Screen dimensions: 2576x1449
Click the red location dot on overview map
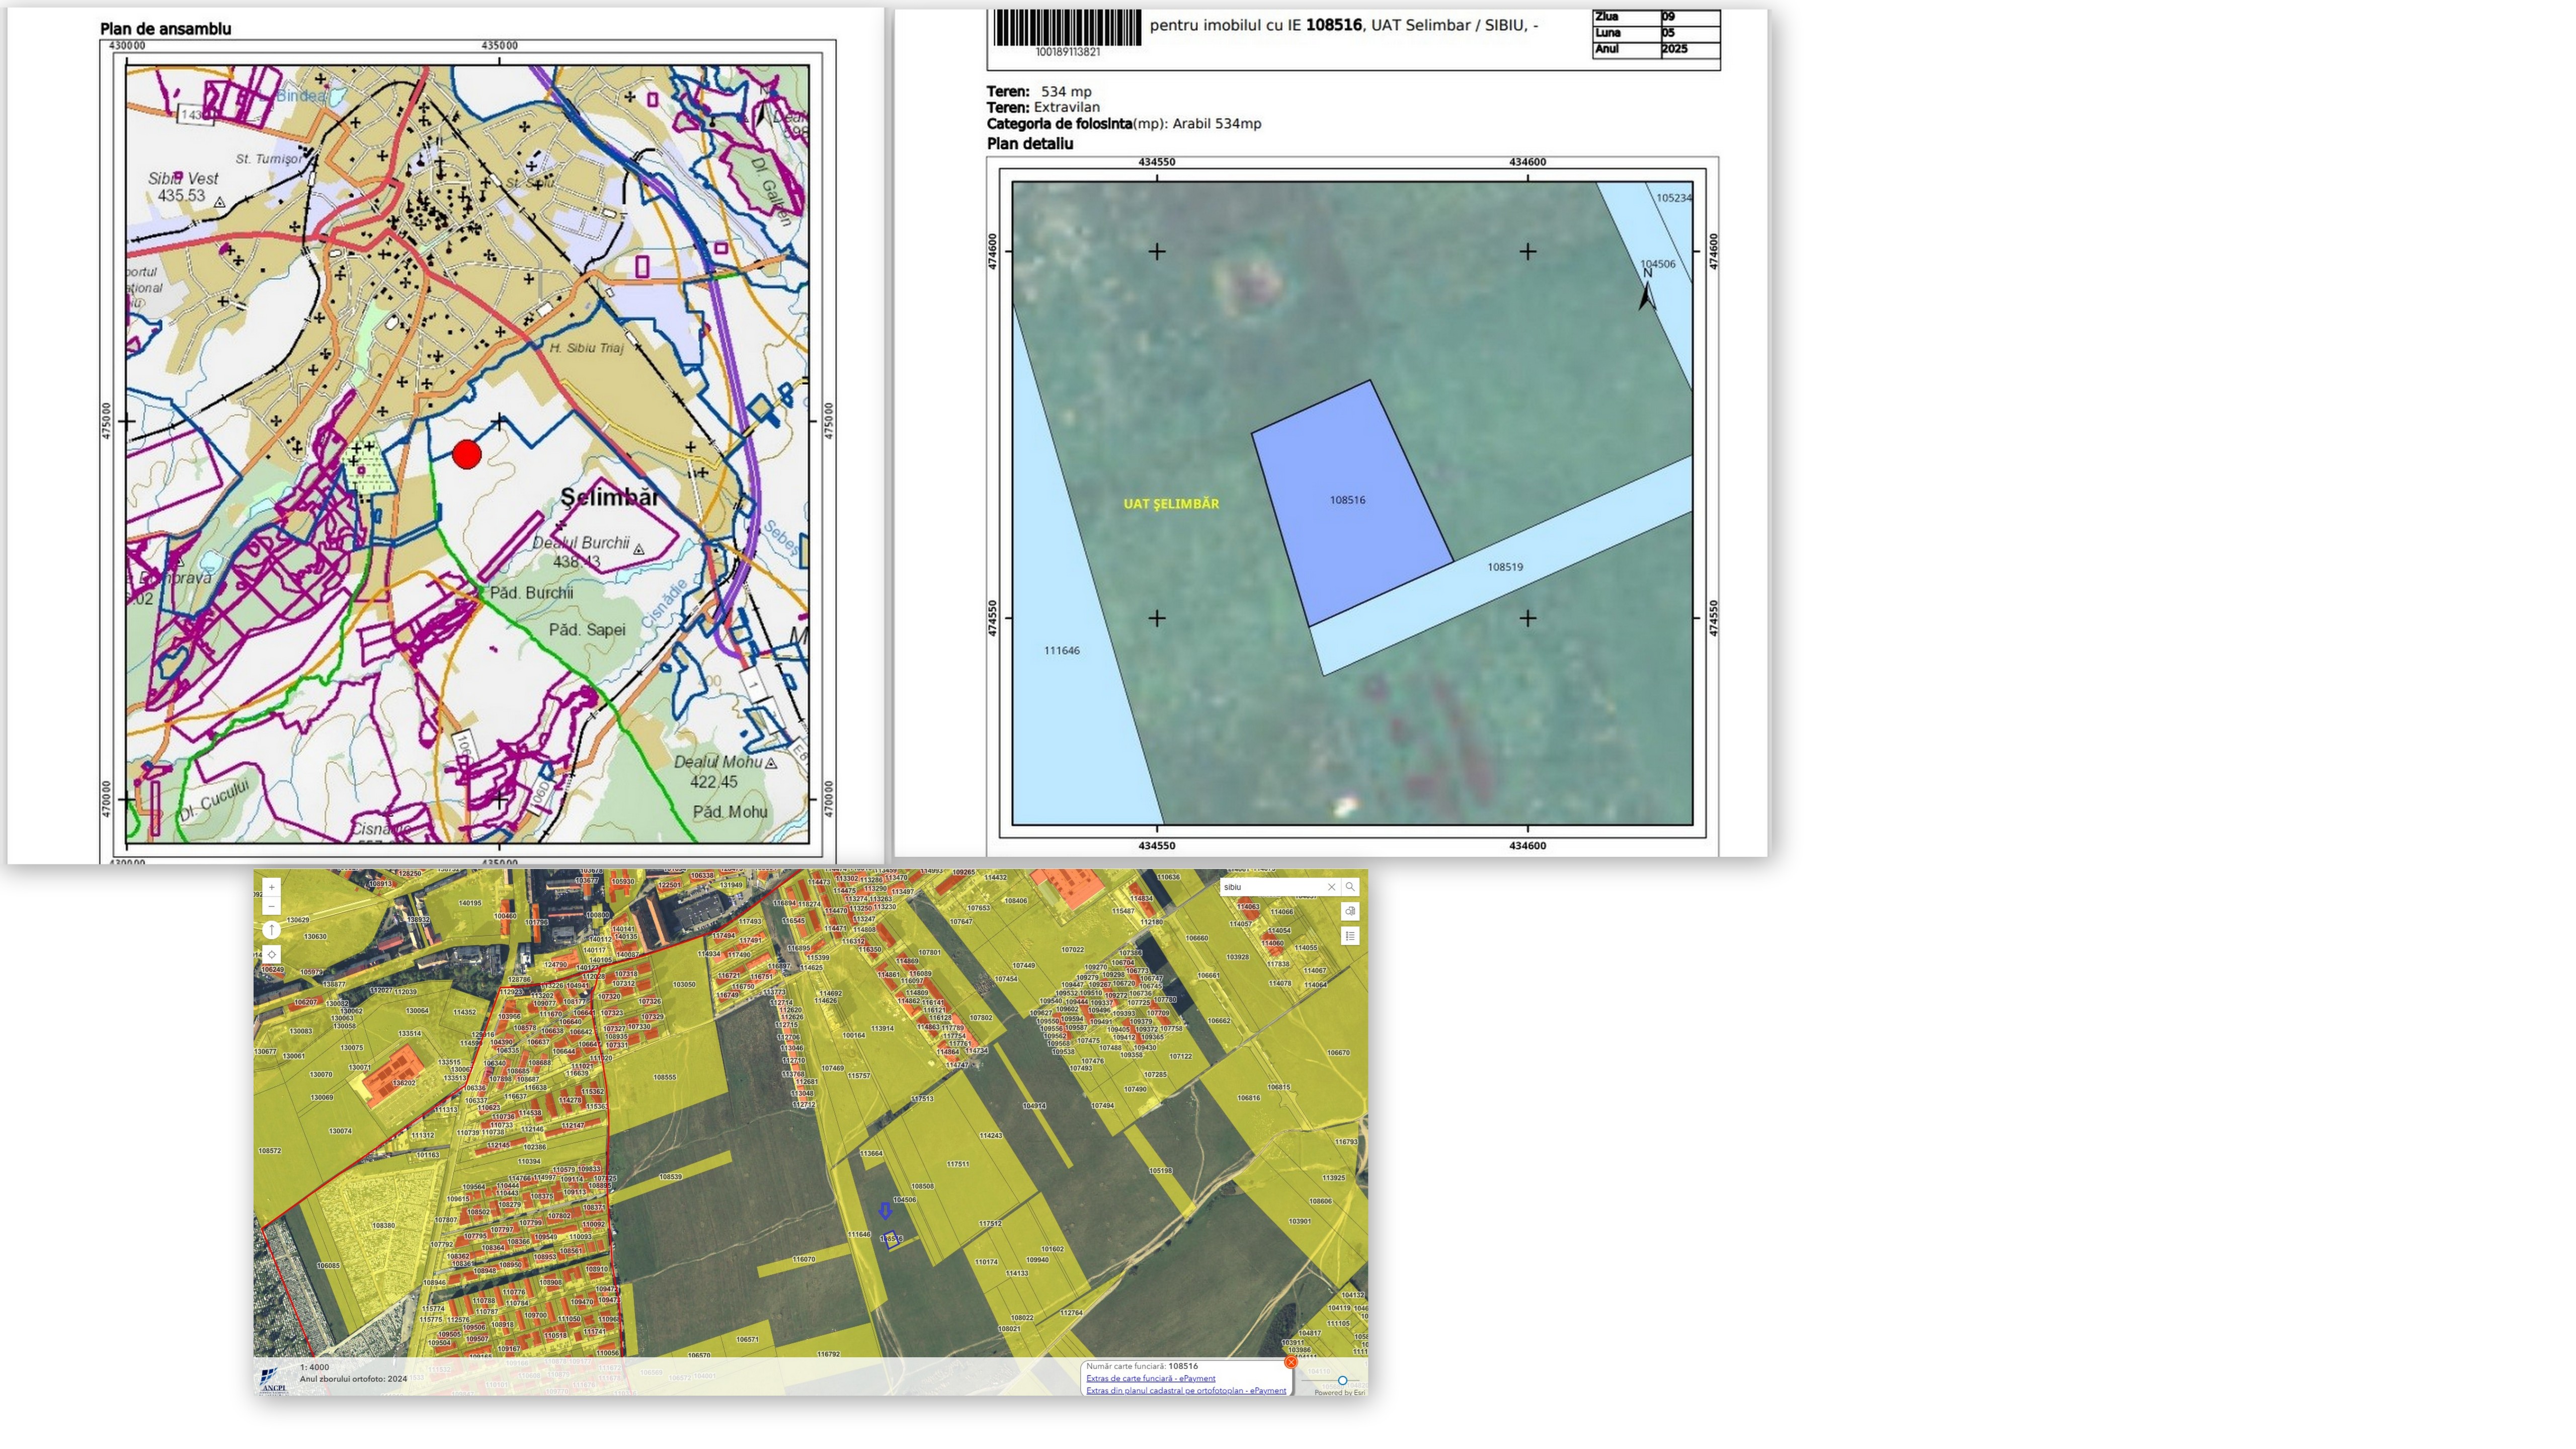tap(467, 455)
